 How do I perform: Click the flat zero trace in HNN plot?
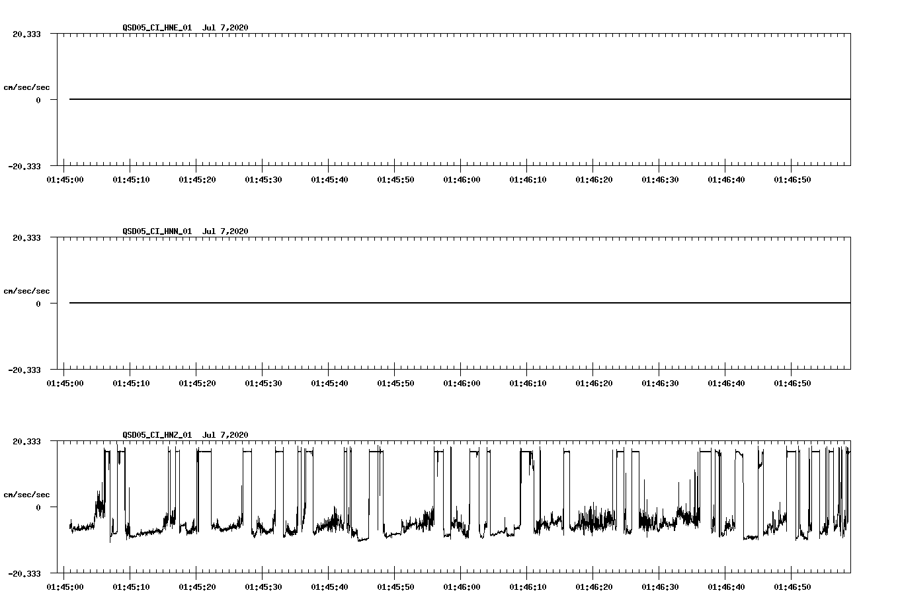click(460, 303)
